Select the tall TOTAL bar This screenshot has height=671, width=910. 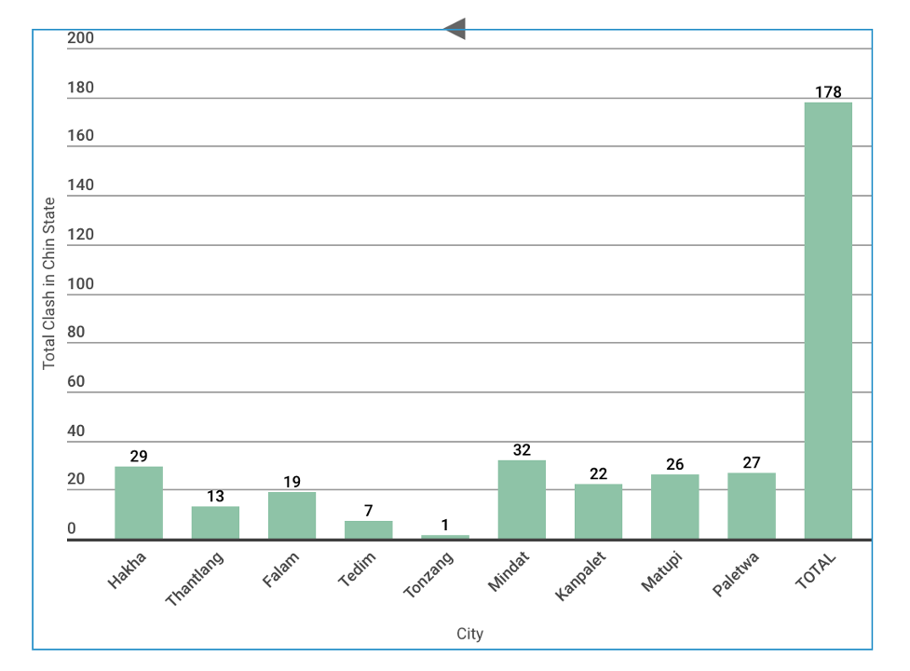point(828,320)
